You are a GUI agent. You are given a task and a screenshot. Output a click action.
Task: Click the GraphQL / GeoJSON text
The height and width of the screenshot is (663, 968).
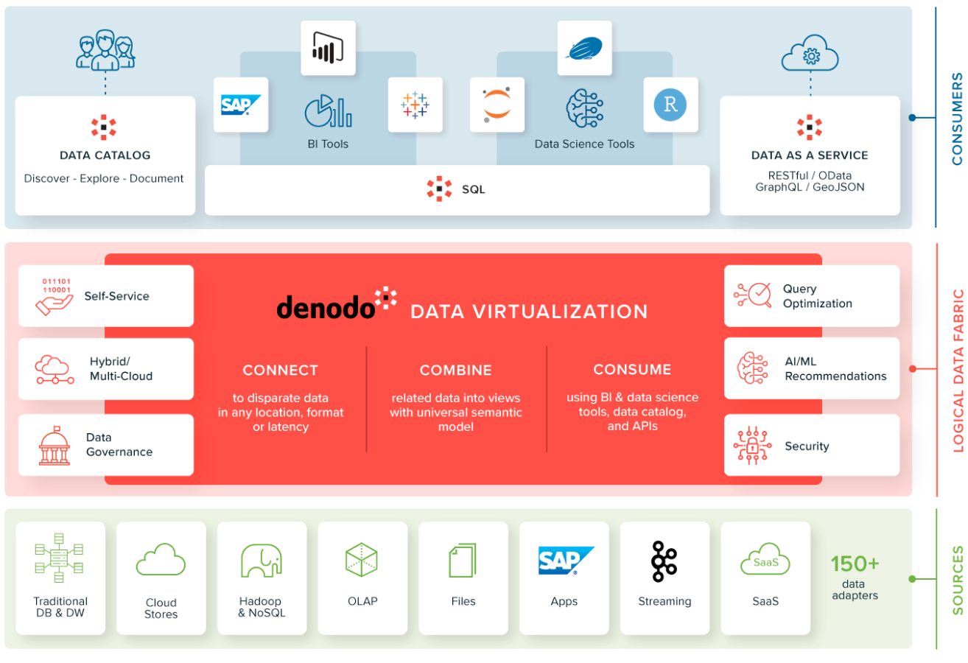[810, 187]
